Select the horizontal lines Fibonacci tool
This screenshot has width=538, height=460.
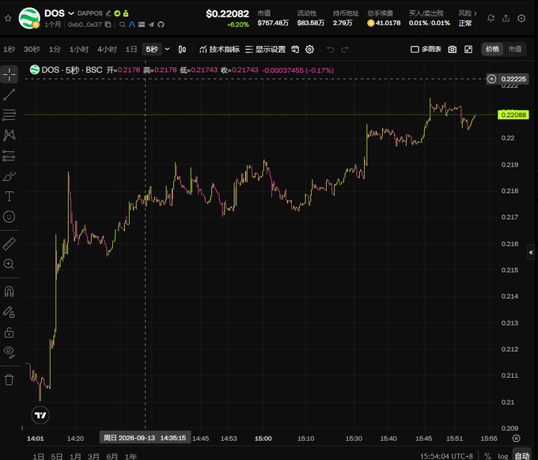point(9,115)
